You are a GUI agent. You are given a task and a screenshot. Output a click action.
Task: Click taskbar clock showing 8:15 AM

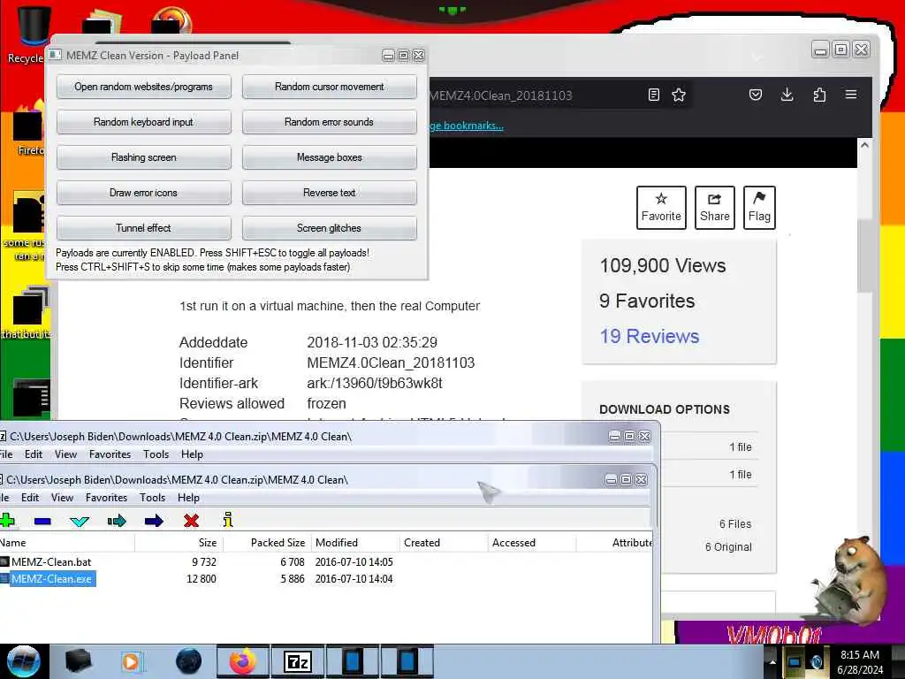860,661
